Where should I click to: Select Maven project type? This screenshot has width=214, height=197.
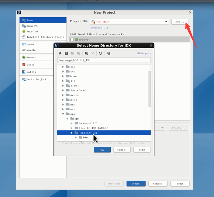click(37, 44)
